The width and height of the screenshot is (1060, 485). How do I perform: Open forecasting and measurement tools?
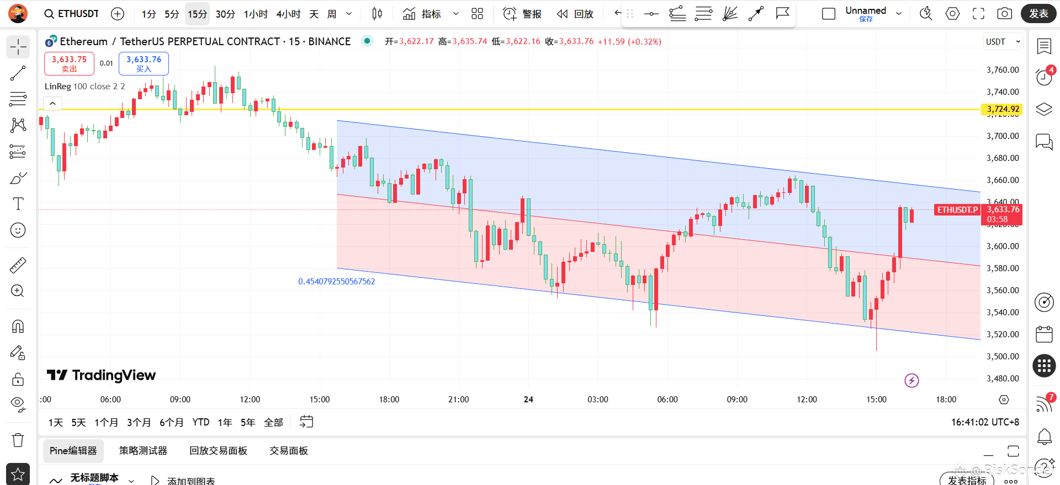pos(18,151)
